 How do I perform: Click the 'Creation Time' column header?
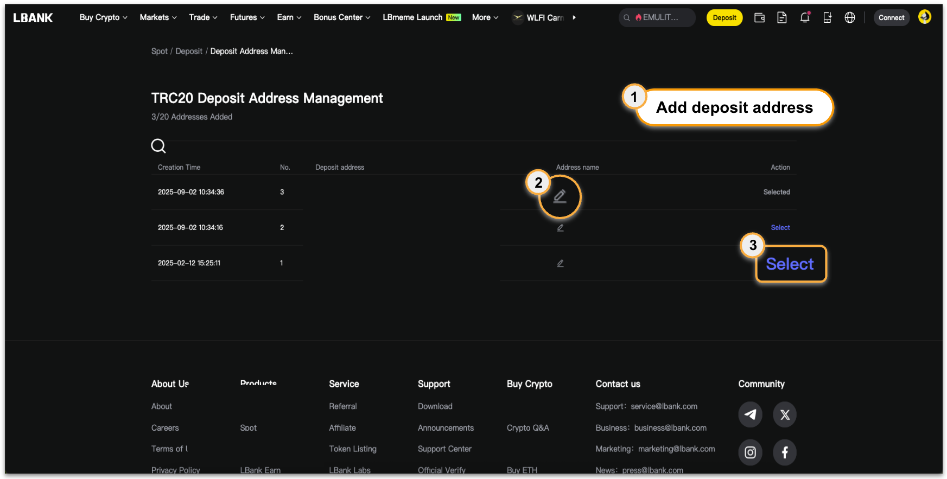click(179, 168)
